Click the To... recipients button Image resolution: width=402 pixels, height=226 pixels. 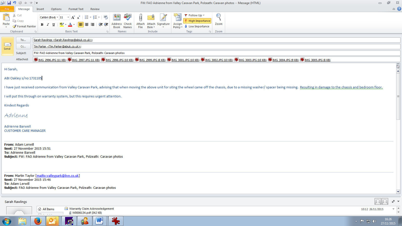[x=23, y=40]
